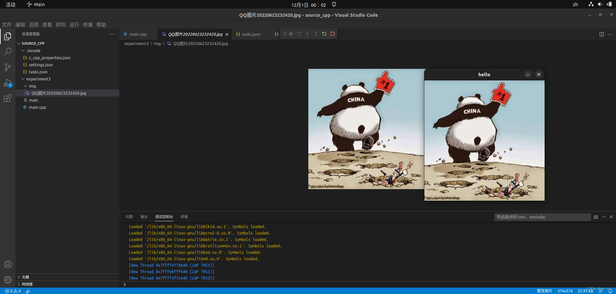Click the debug console filter input
The width and height of the screenshot is (616, 294).
tap(542, 217)
